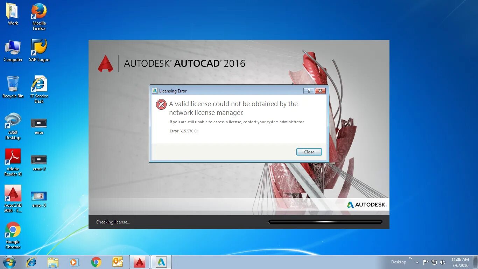
Task: Click the help question mark button in dialog
Action: pos(308,91)
